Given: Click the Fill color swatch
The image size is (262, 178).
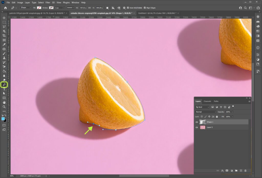Looking at the screenshot, I should (39, 8).
